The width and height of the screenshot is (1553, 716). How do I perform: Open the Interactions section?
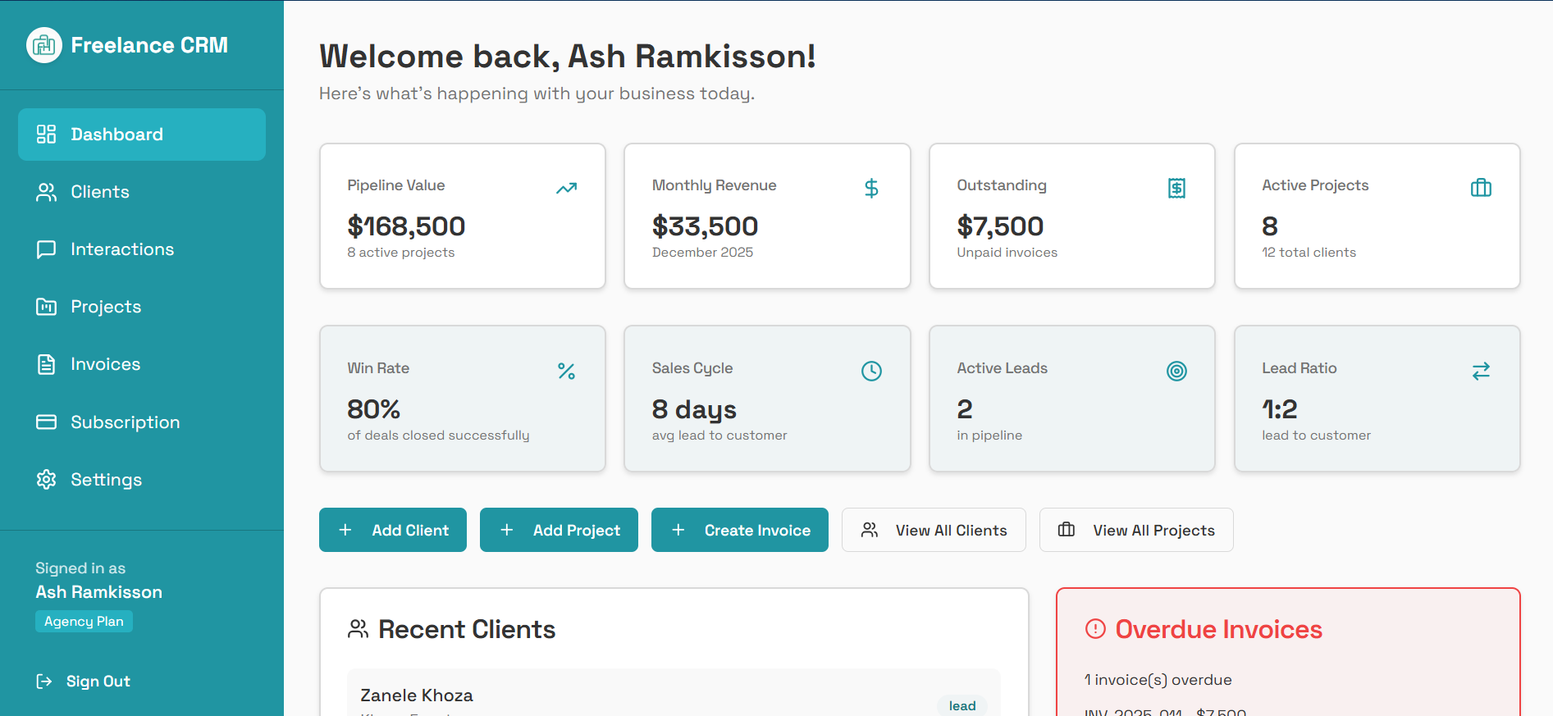[142, 249]
